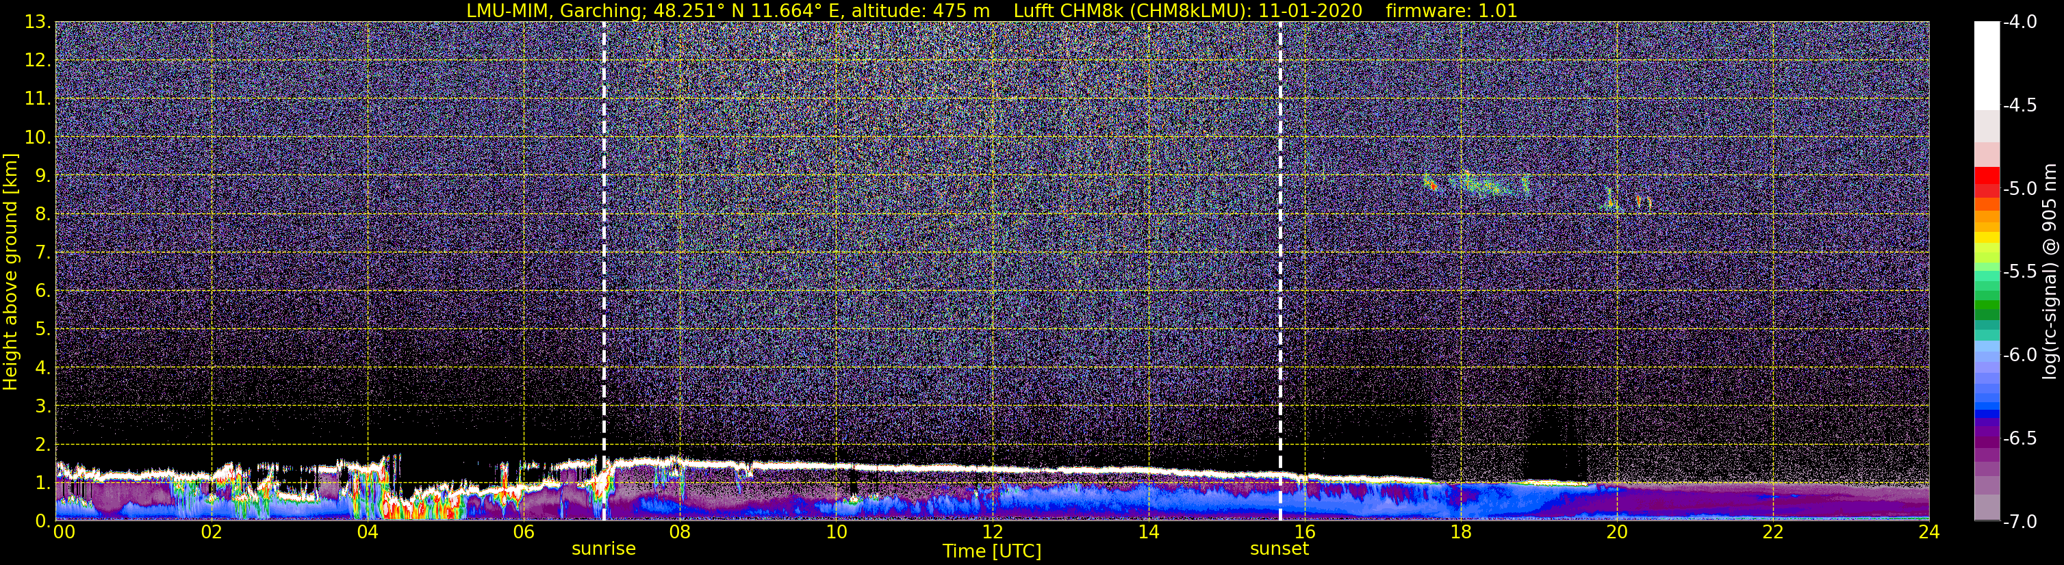The image size is (2064, 565).
Task: Click the x-axis tick label '24'
Action: [1929, 532]
